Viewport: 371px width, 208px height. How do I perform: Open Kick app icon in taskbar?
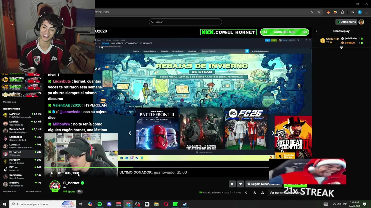pos(175,204)
